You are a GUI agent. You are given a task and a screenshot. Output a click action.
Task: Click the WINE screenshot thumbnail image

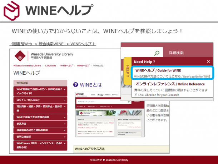click(x=110, y=114)
